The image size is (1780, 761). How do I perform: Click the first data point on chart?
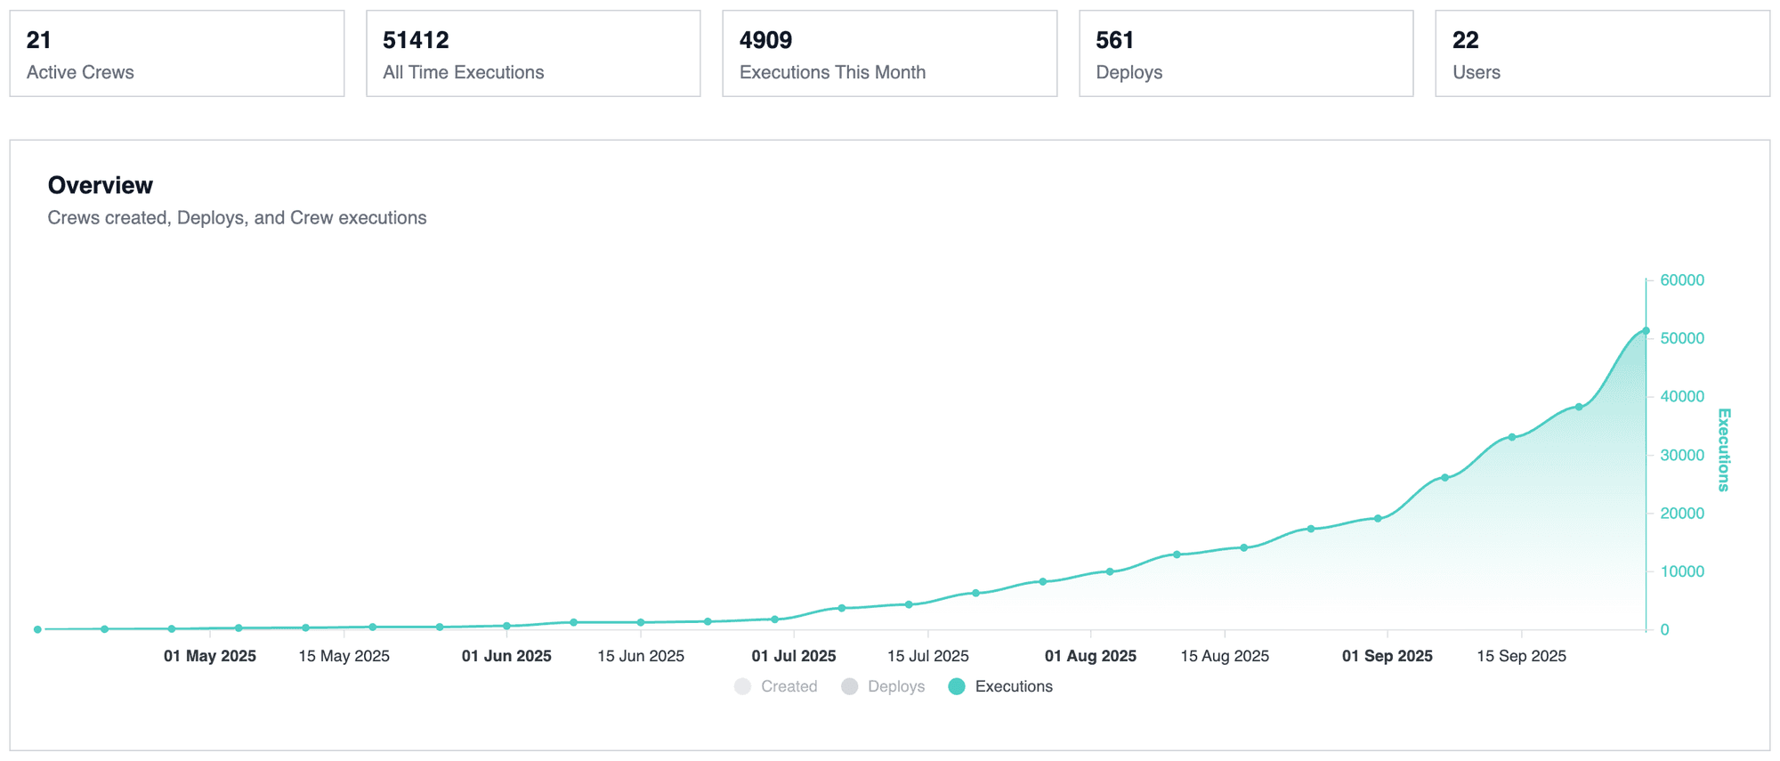tap(37, 629)
